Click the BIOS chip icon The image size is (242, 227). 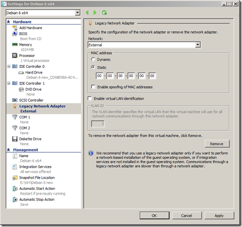[15, 33]
